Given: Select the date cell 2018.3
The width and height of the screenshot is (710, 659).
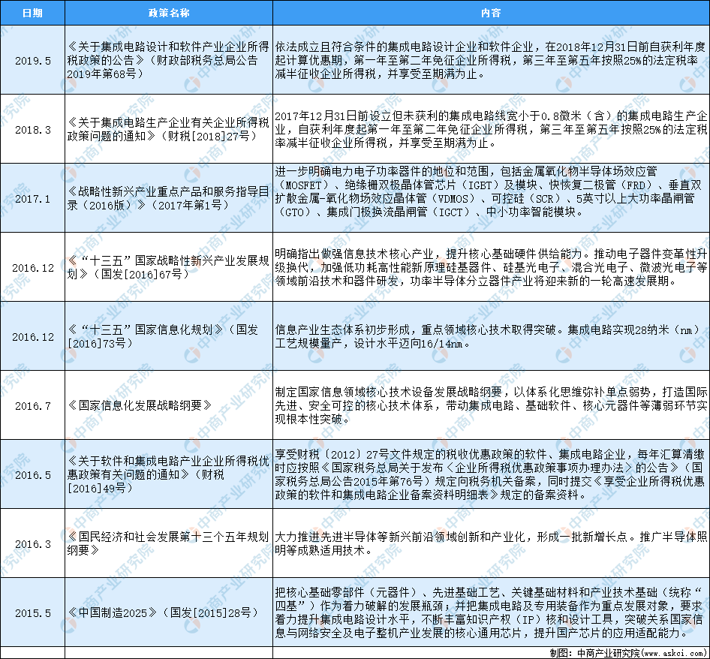Looking at the screenshot, I should point(32,130).
